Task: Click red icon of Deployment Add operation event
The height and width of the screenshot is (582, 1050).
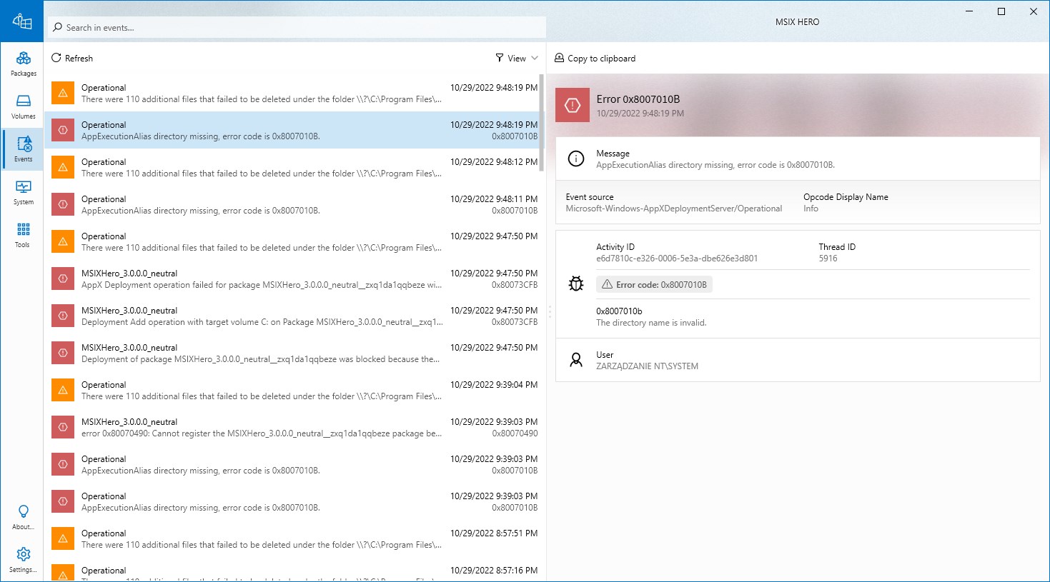Action: [x=63, y=316]
